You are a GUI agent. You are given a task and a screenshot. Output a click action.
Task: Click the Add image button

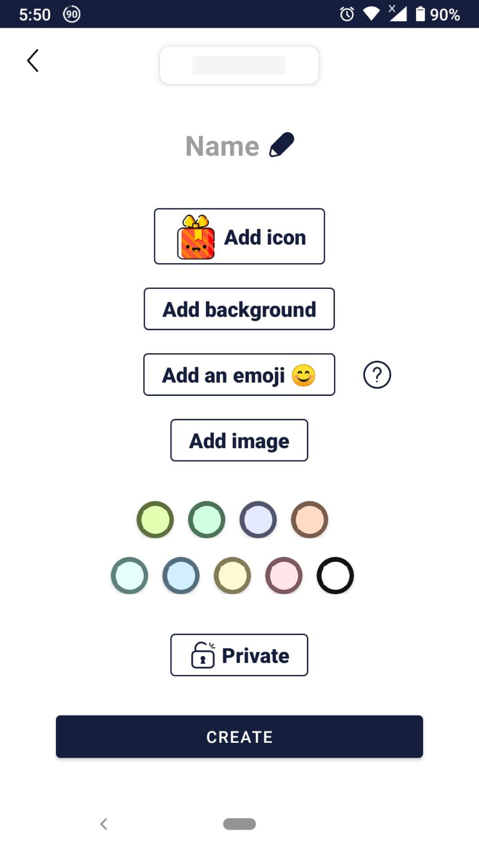coord(239,440)
